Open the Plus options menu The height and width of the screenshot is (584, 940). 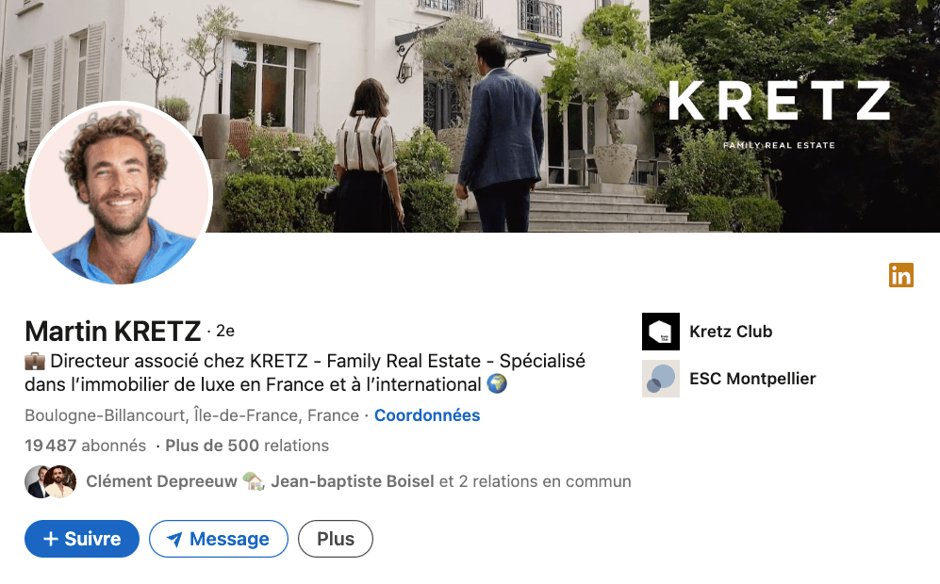(335, 539)
